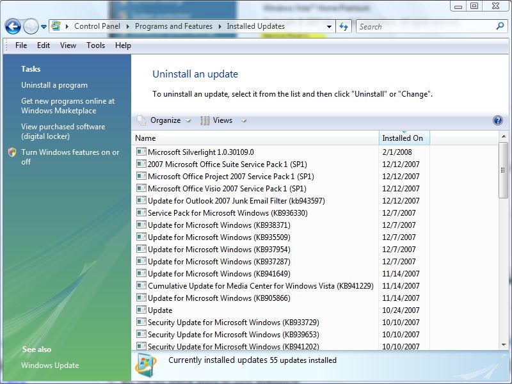
Task: Open the Tools menu
Action: tap(95, 45)
